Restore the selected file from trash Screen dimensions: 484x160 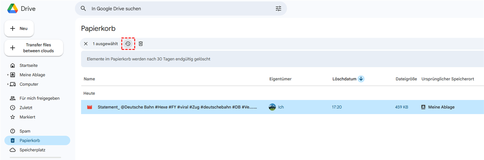pos(128,44)
